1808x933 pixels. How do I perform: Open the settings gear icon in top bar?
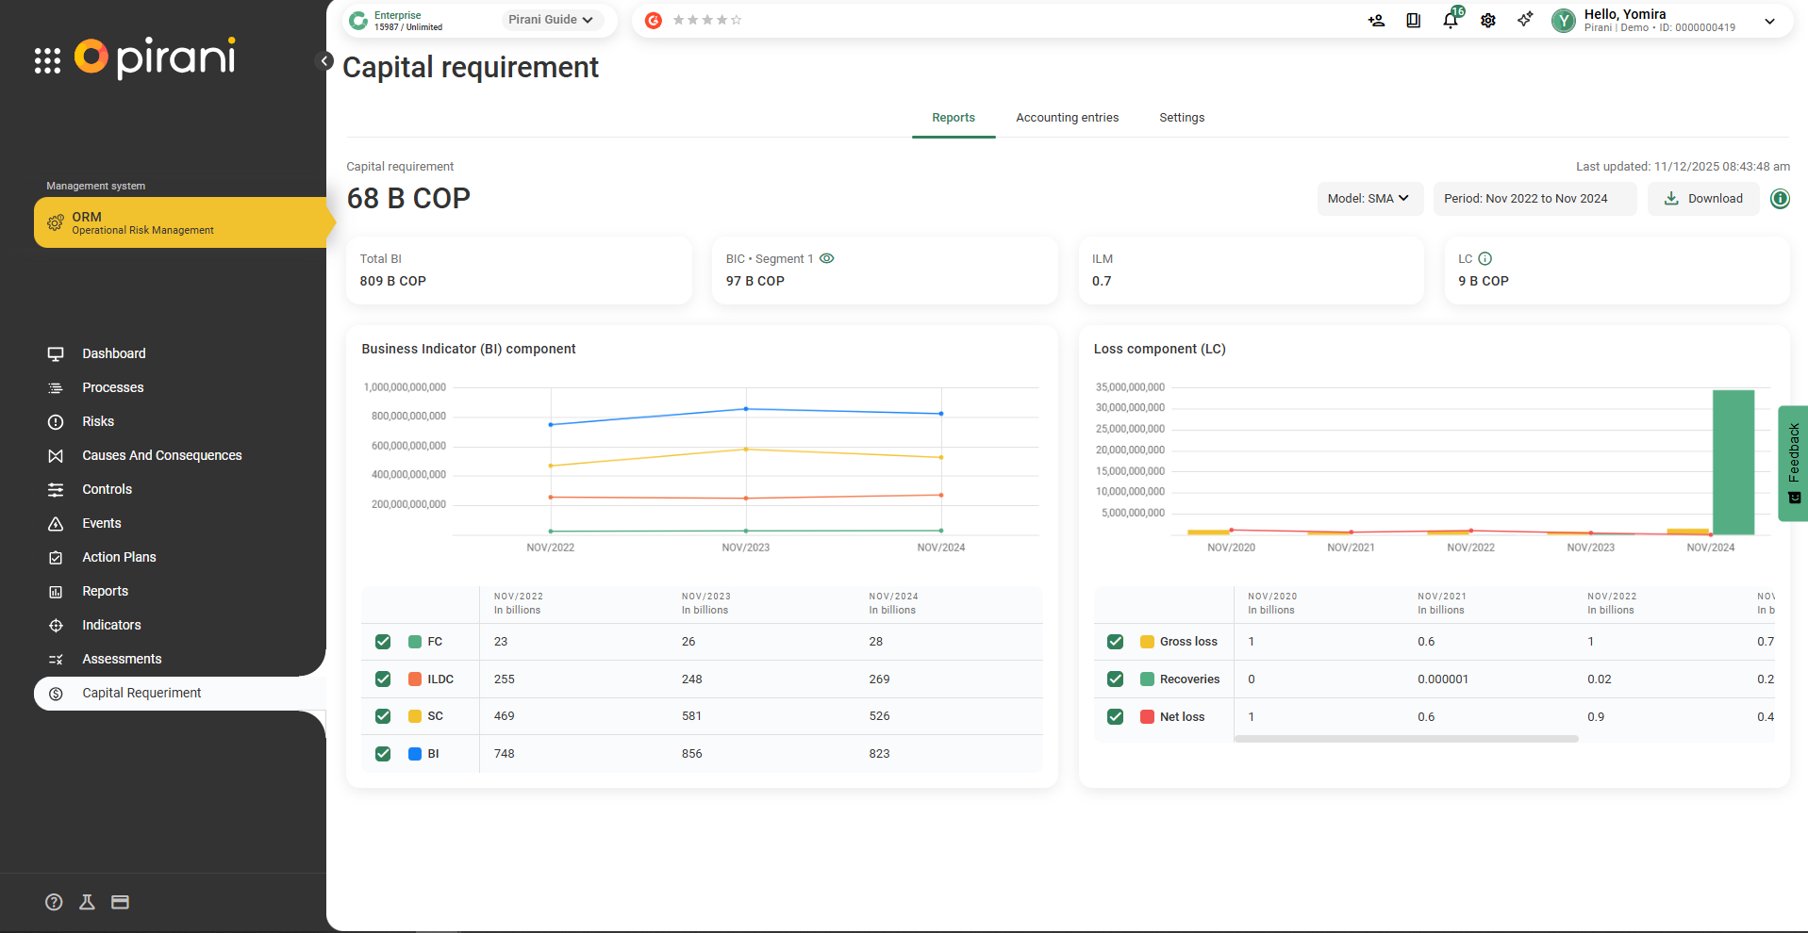coord(1488,21)
